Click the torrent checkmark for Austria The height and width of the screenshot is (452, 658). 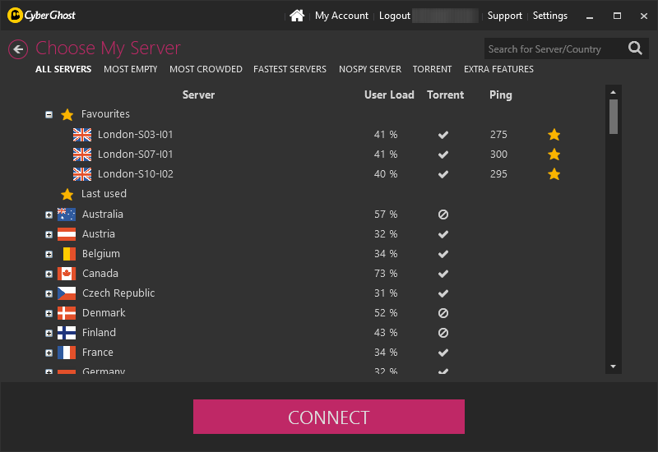pyautogui.click(x=443, y=234)
